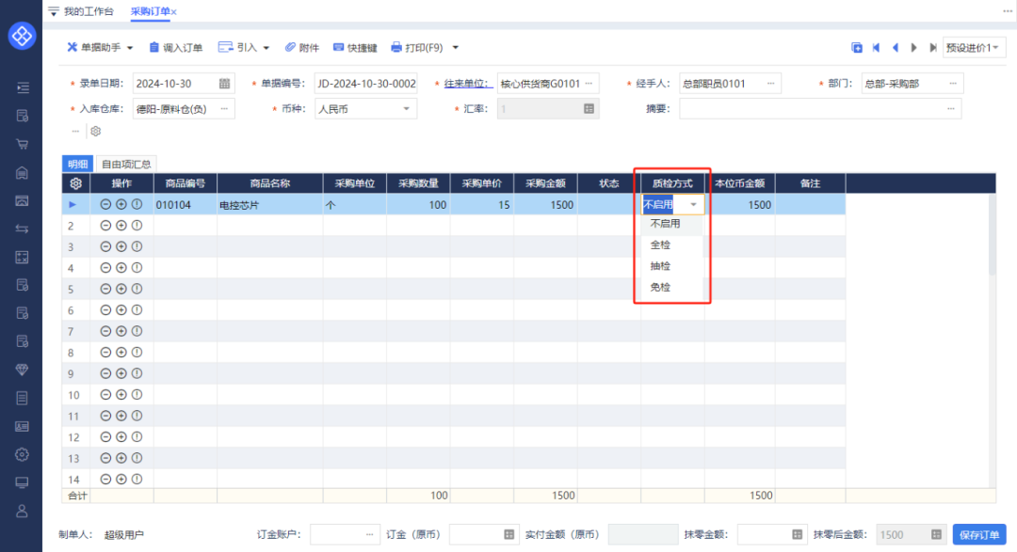The image size is (1017, 552).
Task: Open the 部门 lookup ellipsis
Action: [953, 84]
